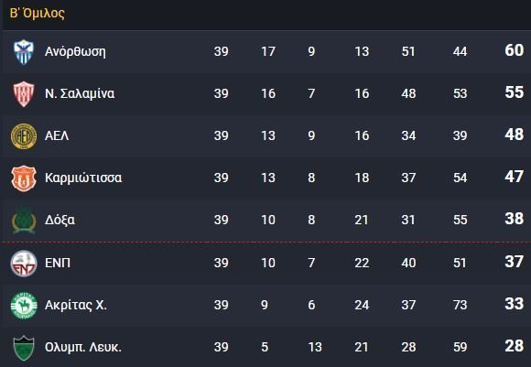The image size is (531, 367).
Task: Click the green Ακρίτας Χ. horseman logo
Action: [x=24, y=306]
